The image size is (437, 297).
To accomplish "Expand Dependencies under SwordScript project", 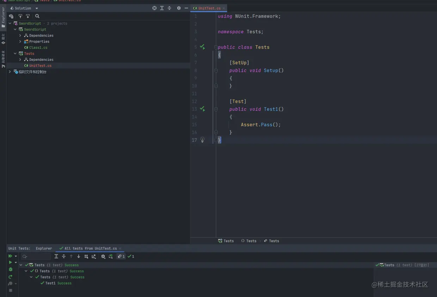I will tap(20, 36).
